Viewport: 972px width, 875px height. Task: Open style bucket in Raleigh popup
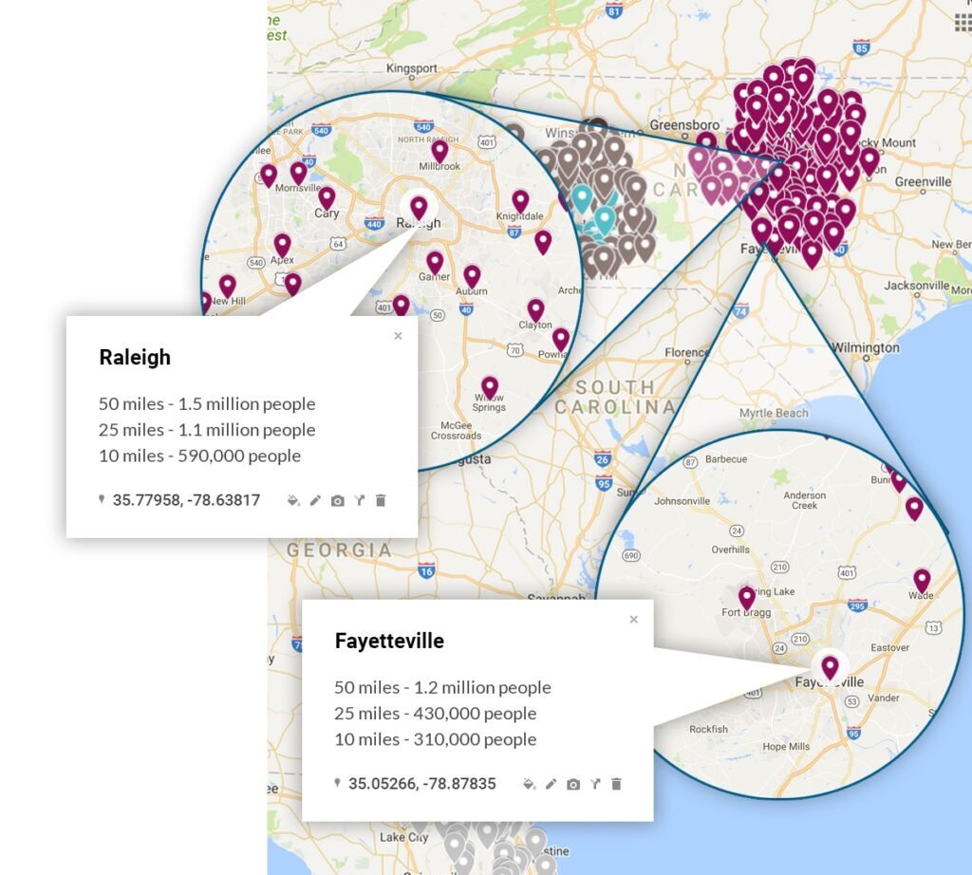tap(293, 500)
